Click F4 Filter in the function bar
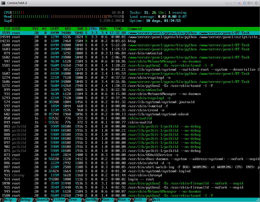Image resolution: width=260 pixels, height=202 pixels. pyautogui.click(x=57, y=199)
